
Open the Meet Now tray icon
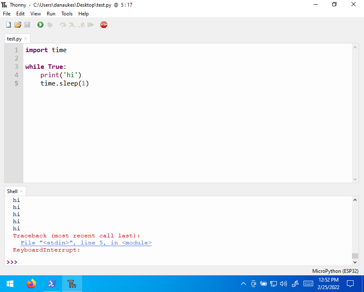click(254, 284)
